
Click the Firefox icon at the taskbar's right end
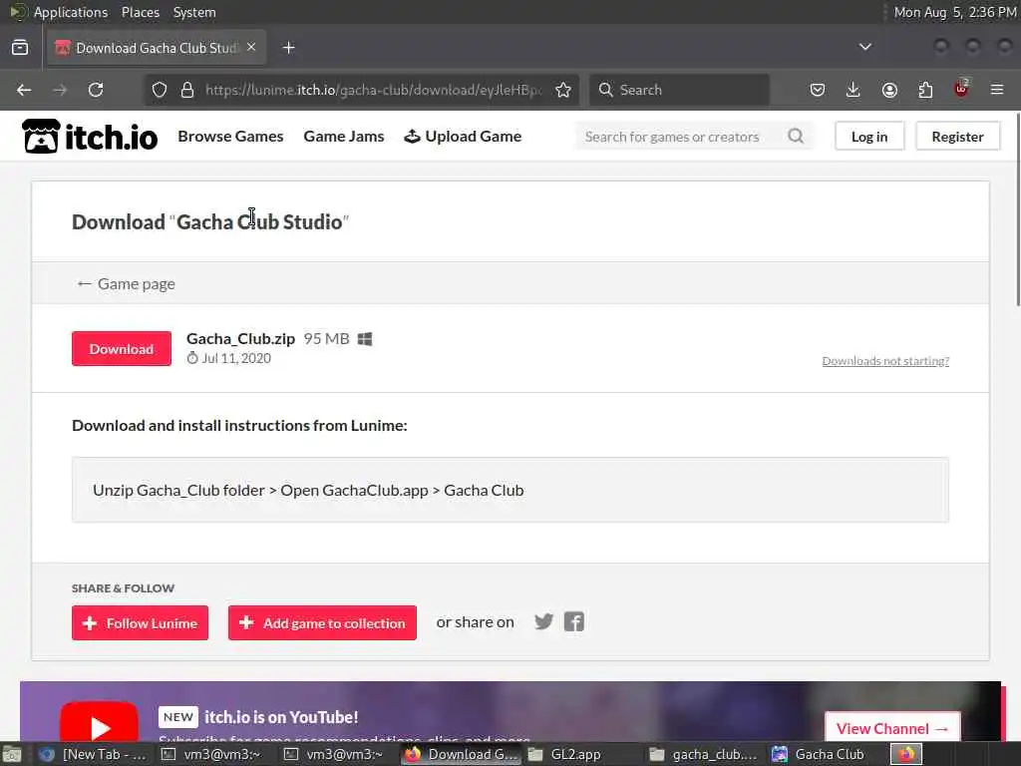pos(906,754)
